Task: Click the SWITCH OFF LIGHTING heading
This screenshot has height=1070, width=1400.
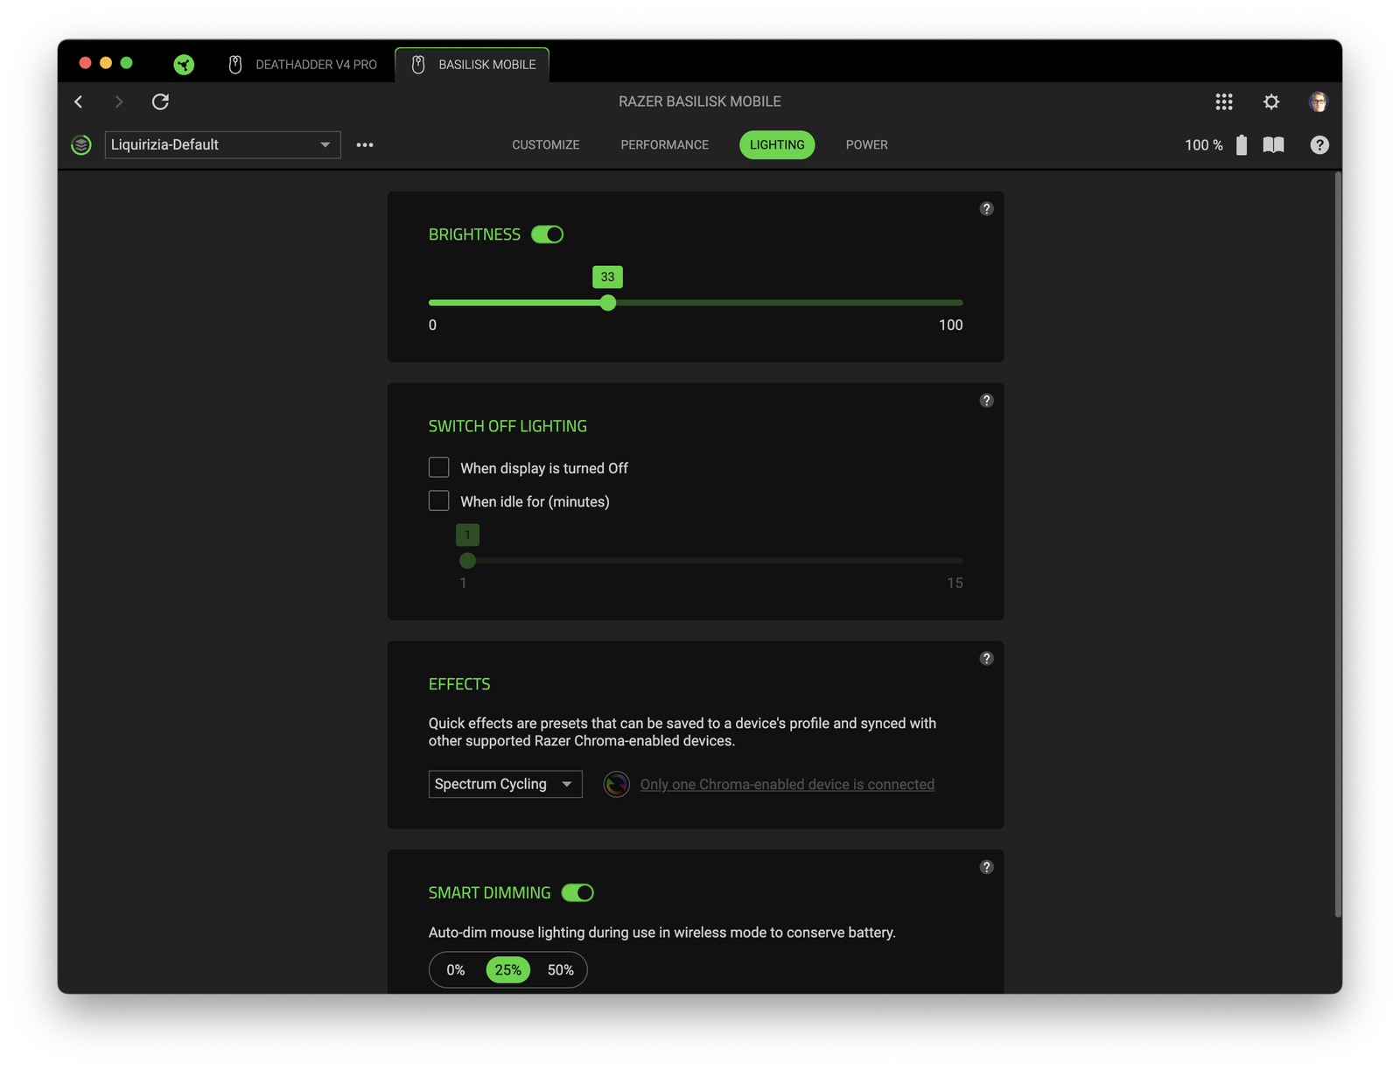Action: pyautogui.click(x=507, y=426)
